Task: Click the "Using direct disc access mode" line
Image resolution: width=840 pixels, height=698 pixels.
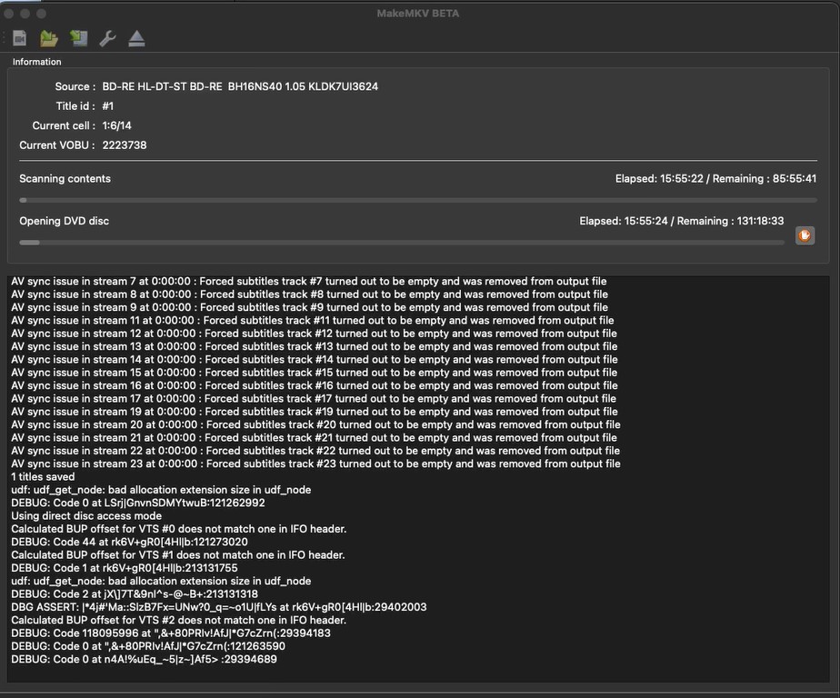Action: coord(86,516)
